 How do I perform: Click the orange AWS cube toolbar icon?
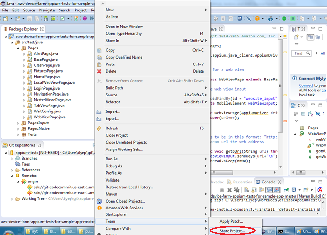(x=257, y=19)
